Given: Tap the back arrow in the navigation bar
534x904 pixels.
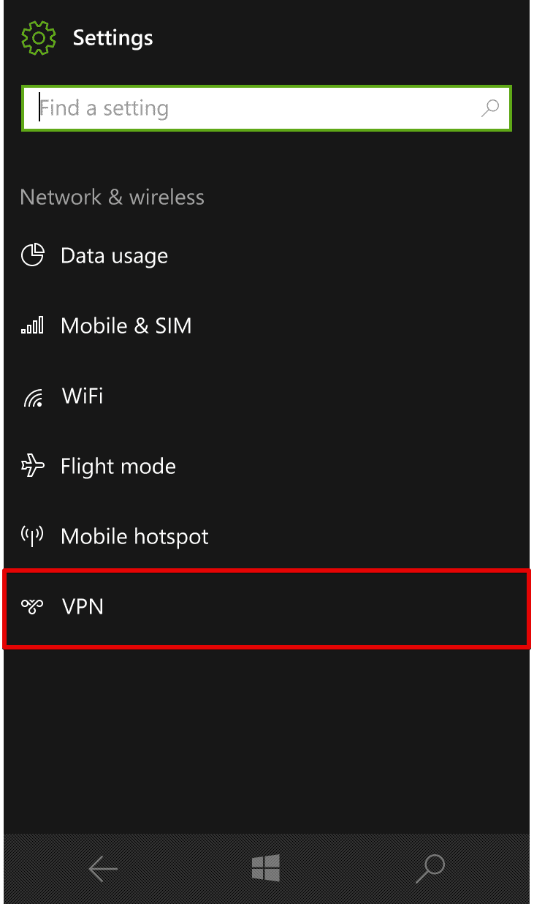Looking at the screenshot, I should [x=103, y=869].
